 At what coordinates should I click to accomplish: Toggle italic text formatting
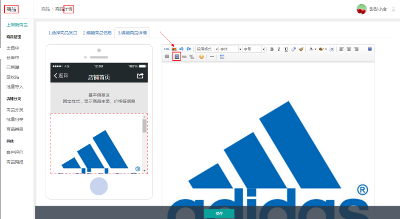(279, 49)
